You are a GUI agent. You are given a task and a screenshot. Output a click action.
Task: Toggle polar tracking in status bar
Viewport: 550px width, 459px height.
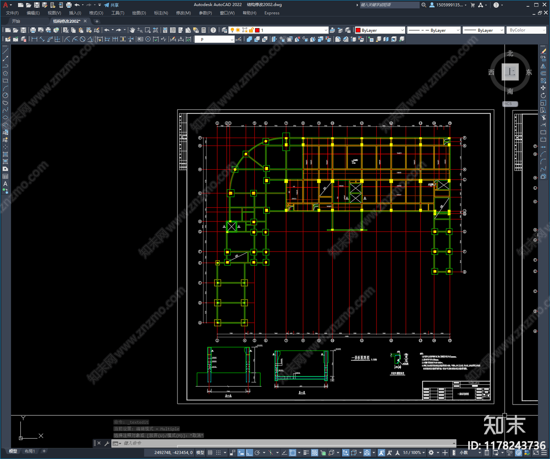click(257, 452)
